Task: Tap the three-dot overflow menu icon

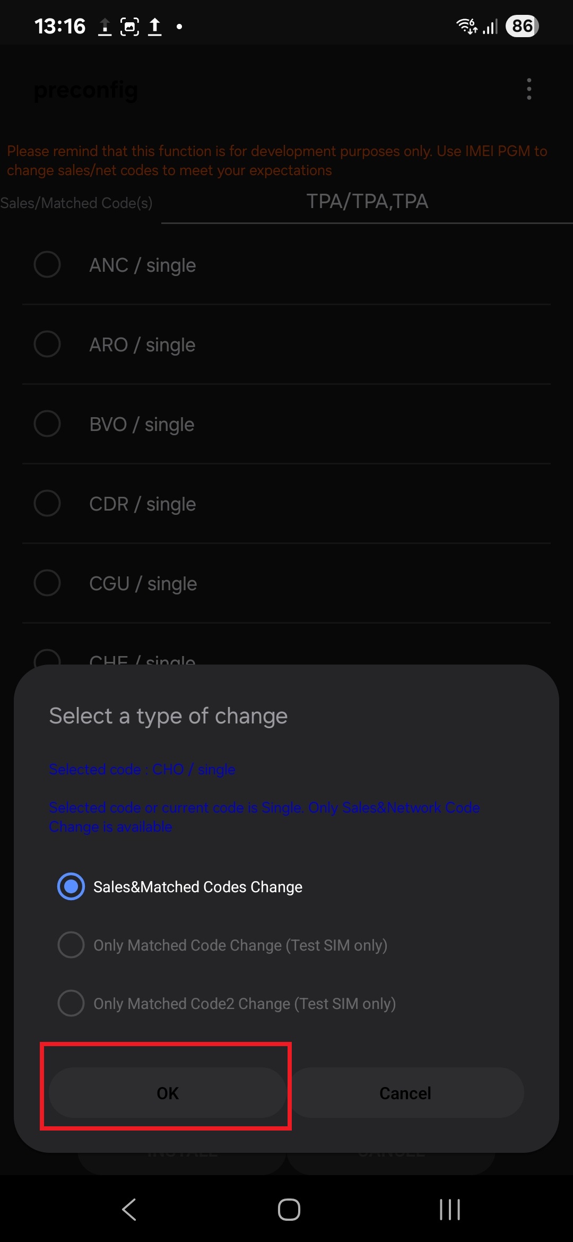Action: pos(528,89)
